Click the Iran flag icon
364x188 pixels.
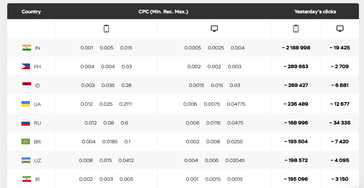[27, 179]
